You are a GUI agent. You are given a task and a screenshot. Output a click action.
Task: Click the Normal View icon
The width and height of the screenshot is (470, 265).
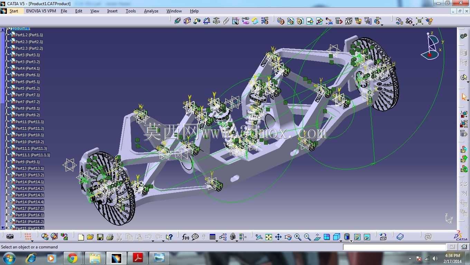click(317, 237)
